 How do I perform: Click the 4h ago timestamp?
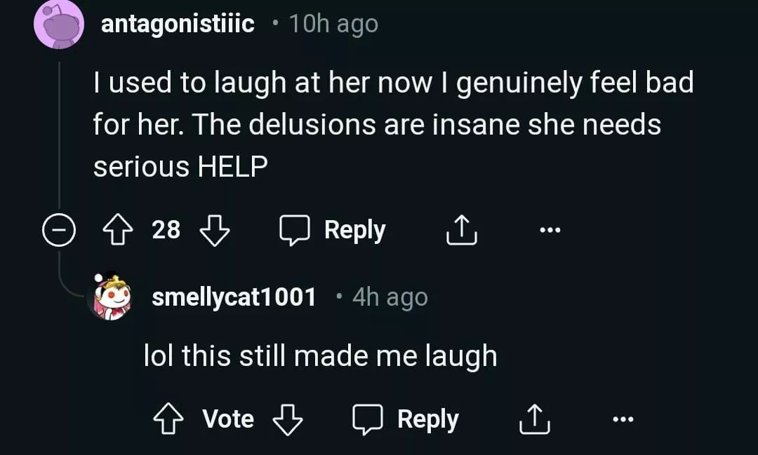tap(390, 297)
